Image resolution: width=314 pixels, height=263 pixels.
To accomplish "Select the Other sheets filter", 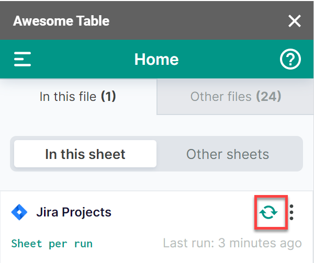I will [228, 154].
